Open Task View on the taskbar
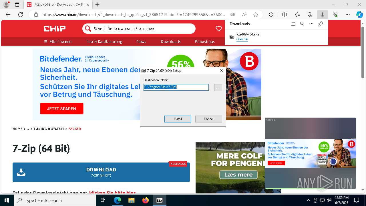 103,200
